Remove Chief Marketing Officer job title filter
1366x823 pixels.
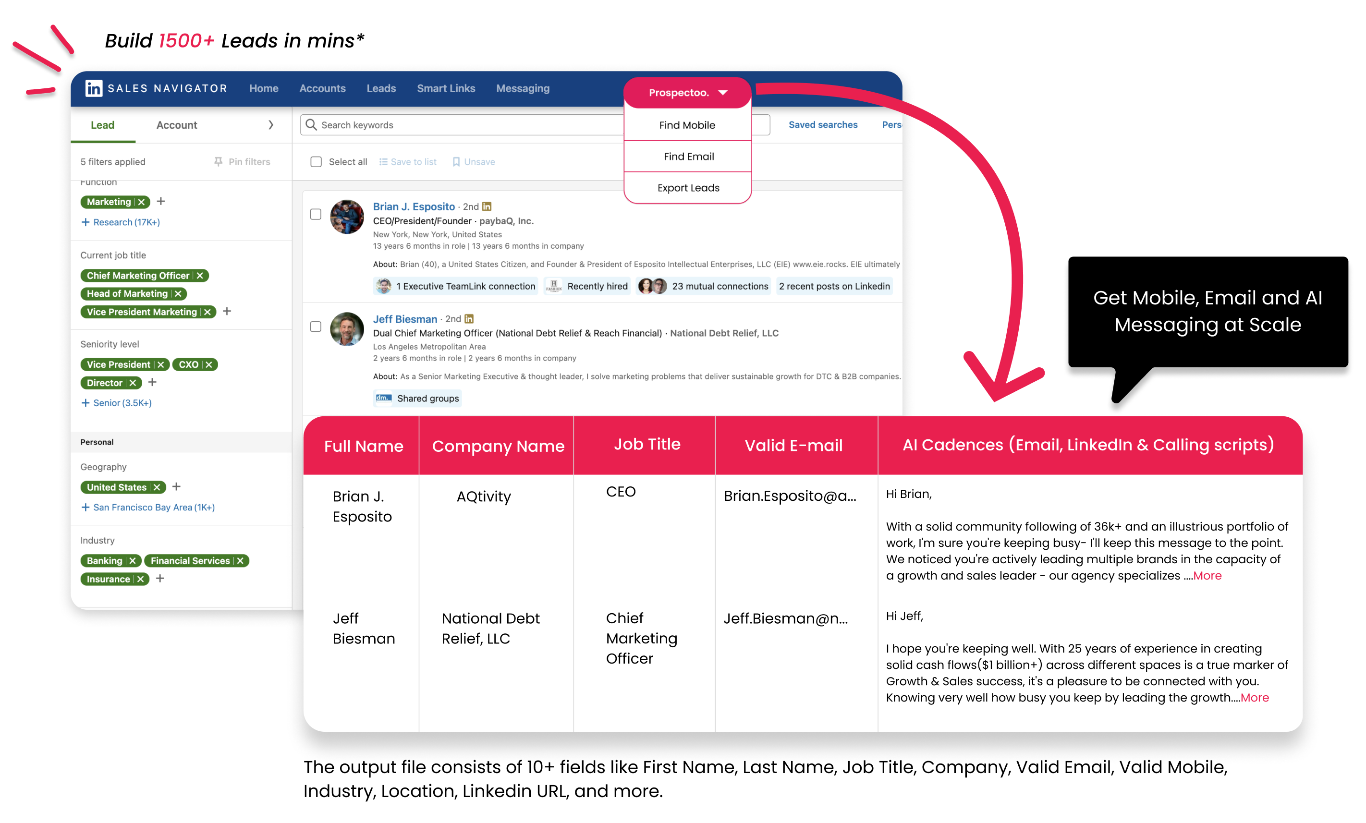200,276
